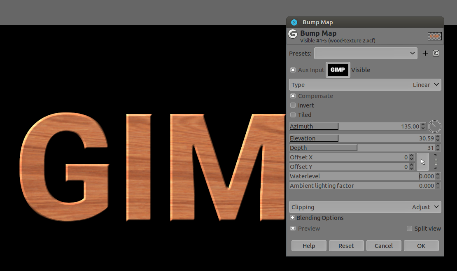Click Ambient lighting factor stepper arrows
Viewport: 457px width, 271px height.
coord(438,185)
